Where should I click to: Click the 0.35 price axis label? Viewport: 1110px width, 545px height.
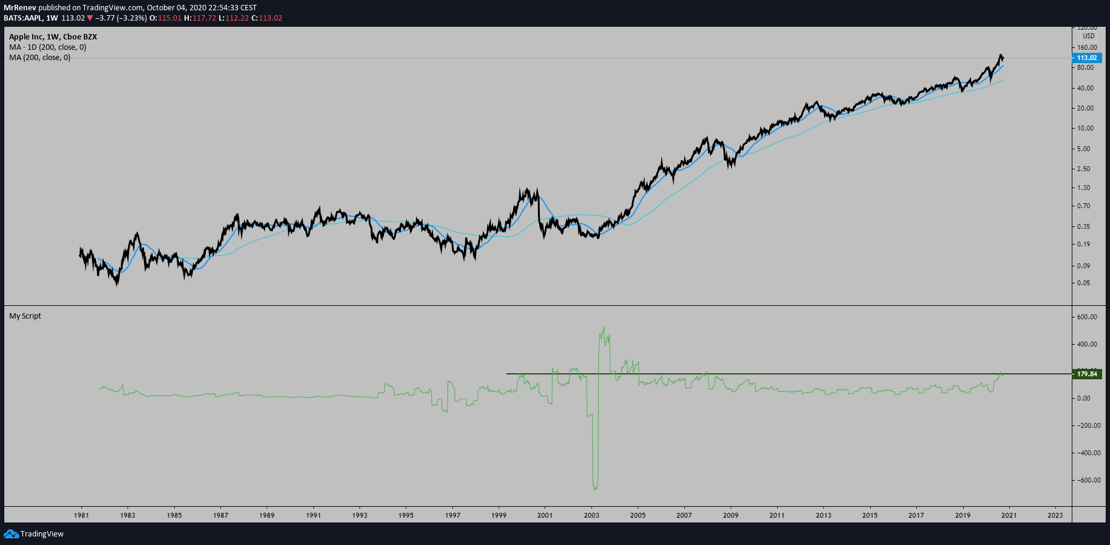[1084, 226]
